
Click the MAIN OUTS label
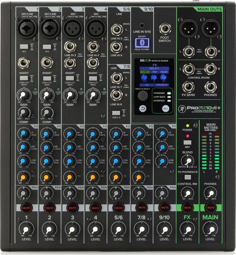tap(210, 9)
